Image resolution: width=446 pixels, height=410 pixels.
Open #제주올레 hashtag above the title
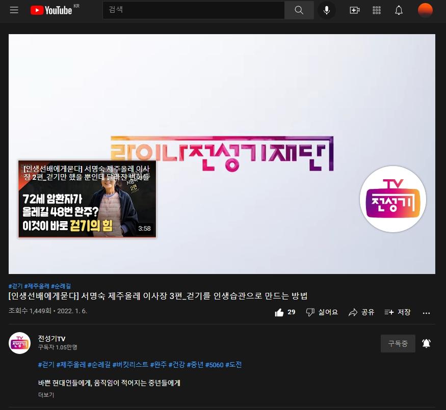coord(37,286)
